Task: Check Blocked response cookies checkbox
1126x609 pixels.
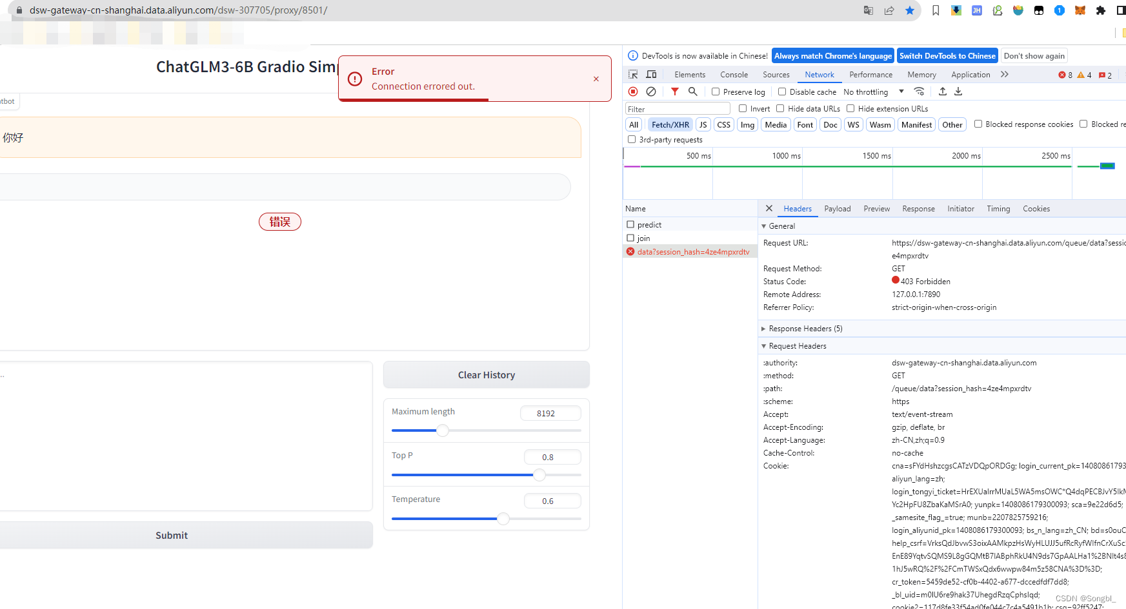Action: 978,124
